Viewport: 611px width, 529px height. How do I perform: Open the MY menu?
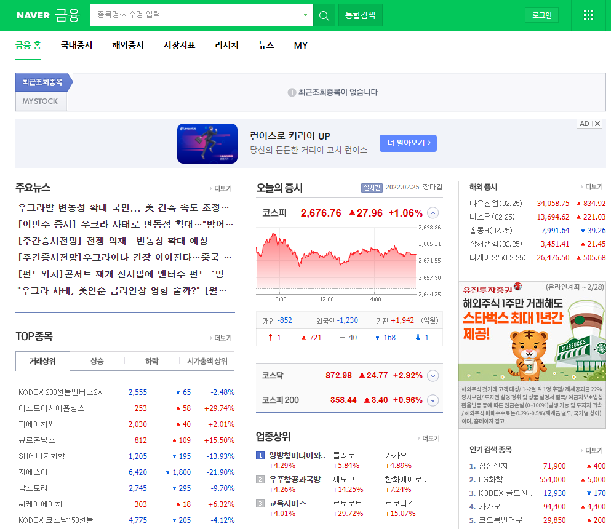pos(301,46)
